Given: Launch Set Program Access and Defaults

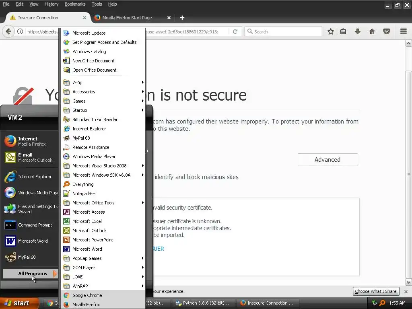Looking at the screenshot, I should click(x=103, y=42).
